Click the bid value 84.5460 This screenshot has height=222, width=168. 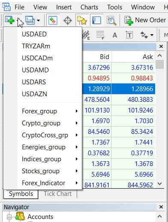point(99,132)
